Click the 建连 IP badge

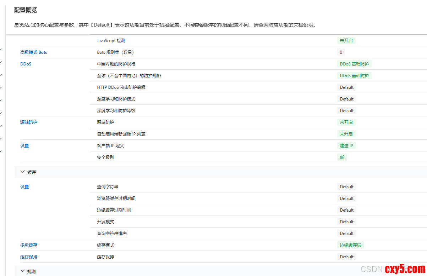pyautogui.click(x=346, y=146)
